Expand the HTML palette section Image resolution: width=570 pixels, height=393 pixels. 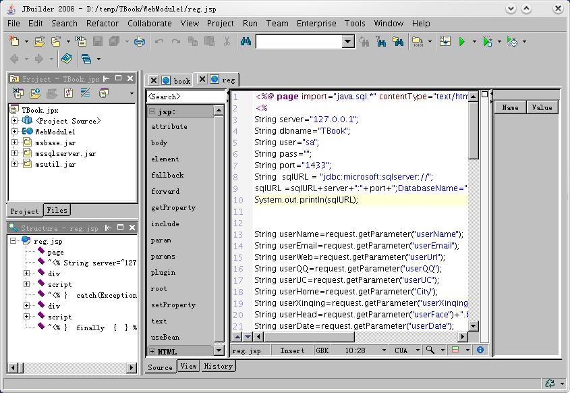tap(152, 352)
